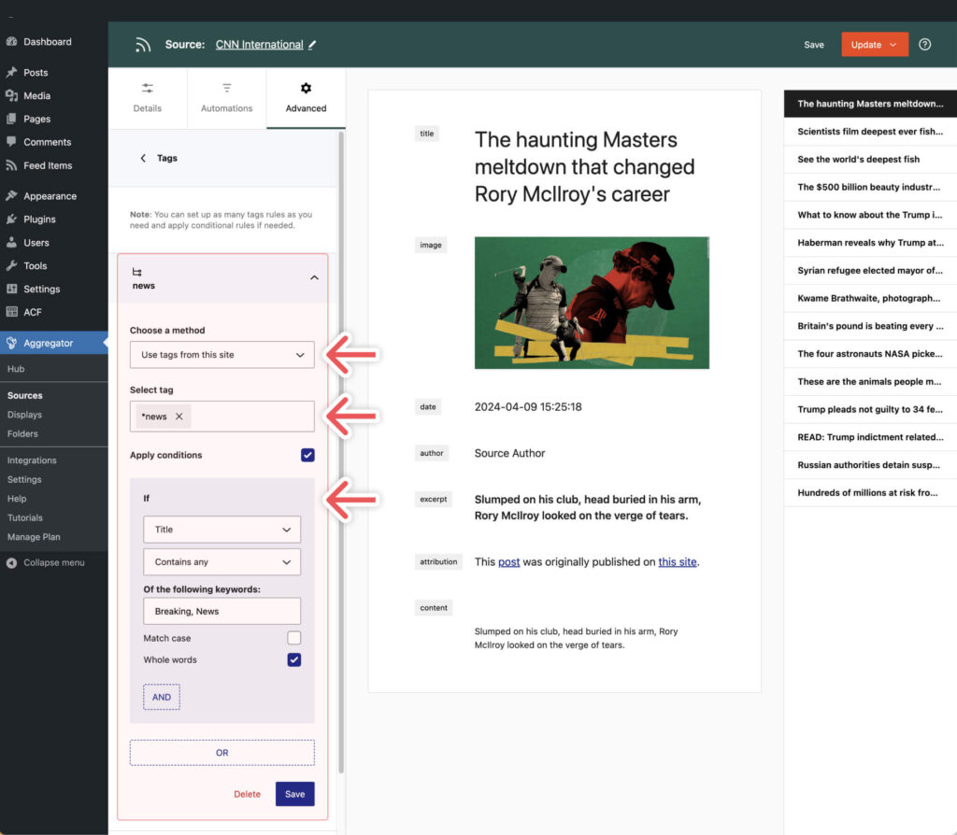957x835 pixels.
Task: Click the Rory McIlroy article image
Action: 592,303
